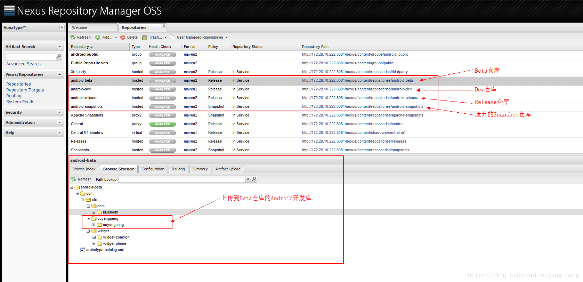This screenshot has height=282, width=583.
Task: Expand the bluetooth tree node
Action: click(x=94, y=212)
